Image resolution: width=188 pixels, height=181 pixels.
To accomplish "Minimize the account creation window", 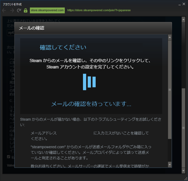I will point(179,5).
